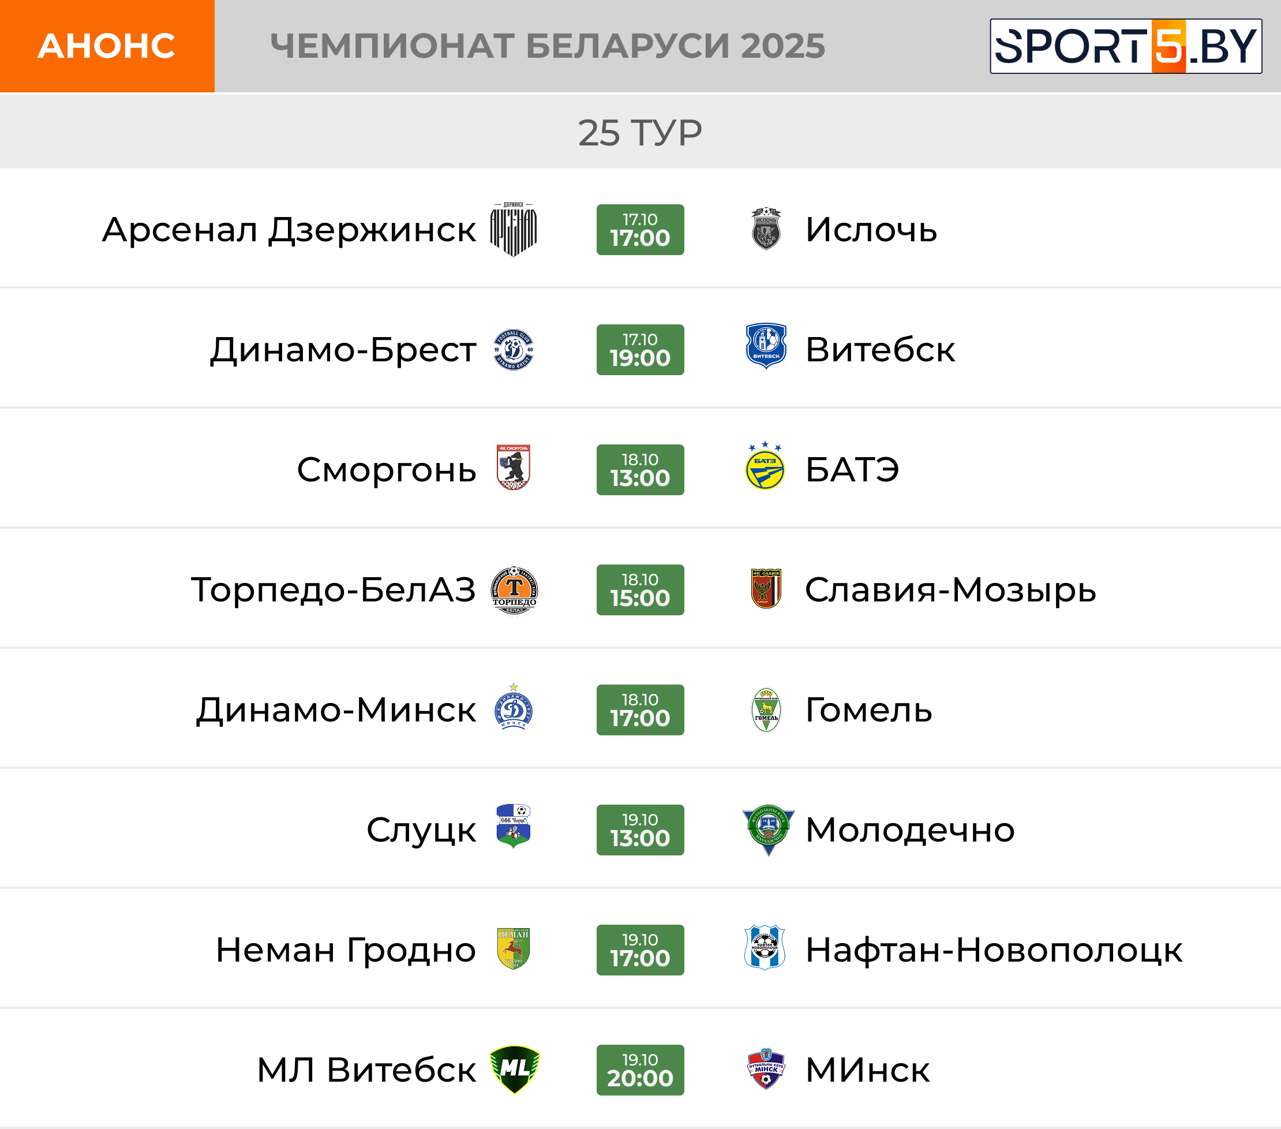Click the 25 ТУР round heading
Screen dimensions: 1281x1129
click(x=640, y=133)
